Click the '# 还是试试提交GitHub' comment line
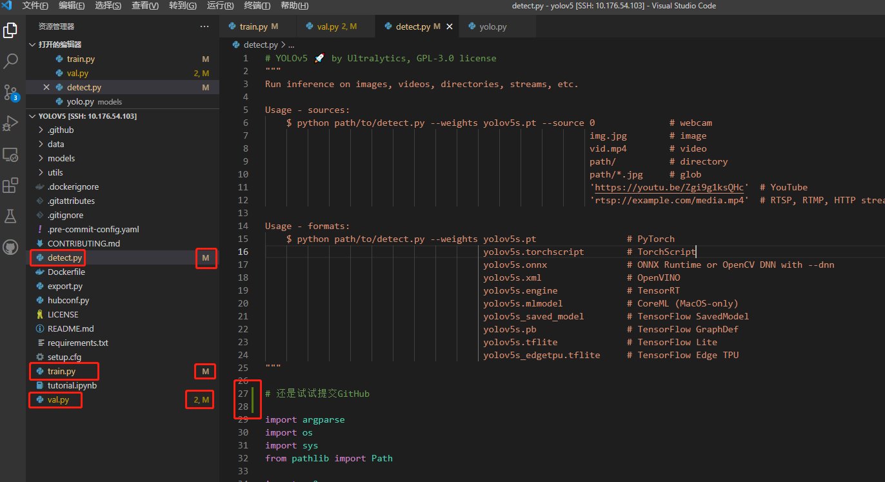Image resolution: width=885 pixels, height=482 pixels. point(317,394)
